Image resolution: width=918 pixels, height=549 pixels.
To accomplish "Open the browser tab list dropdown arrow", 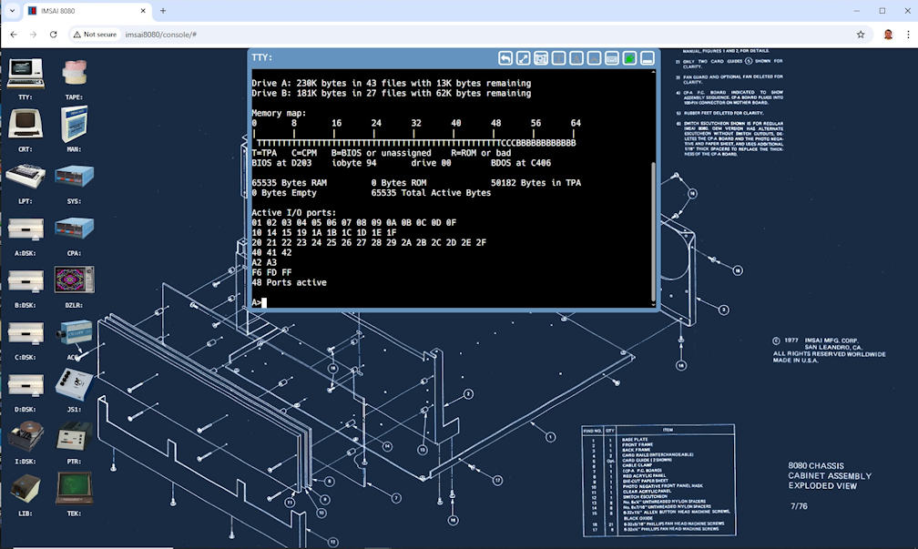I will point(13,11).
